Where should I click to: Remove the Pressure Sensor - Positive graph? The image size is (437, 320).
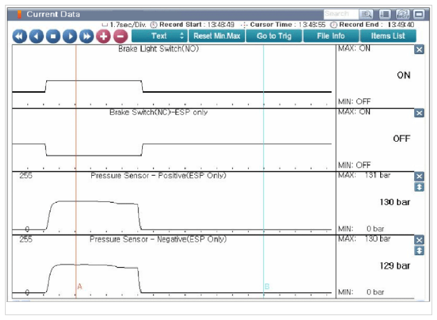coord(419,176)
